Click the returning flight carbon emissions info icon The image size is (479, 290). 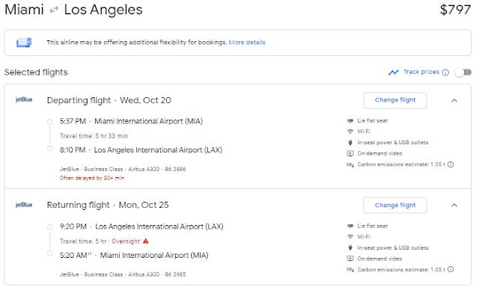(451, 270)
